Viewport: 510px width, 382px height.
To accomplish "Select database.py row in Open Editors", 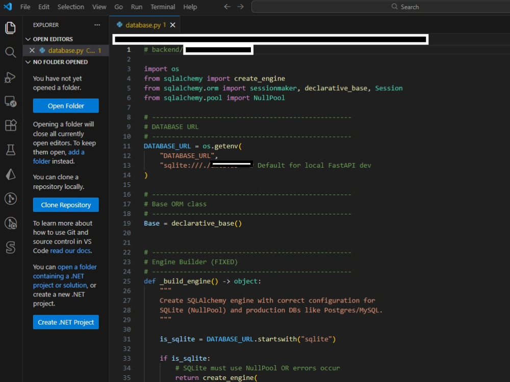I will tap(66, 50).
